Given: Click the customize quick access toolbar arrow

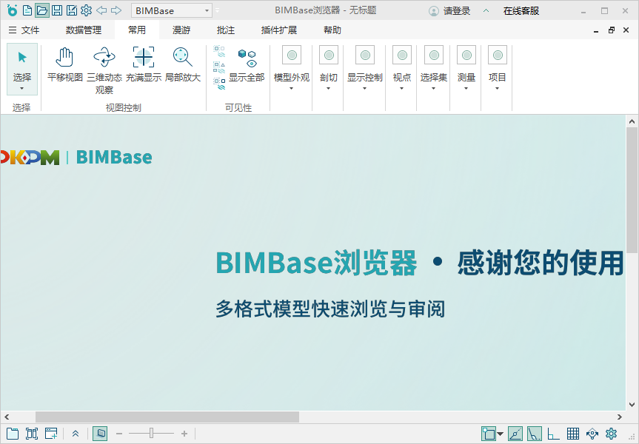Looking at the screenshot, I should point(218,10).
